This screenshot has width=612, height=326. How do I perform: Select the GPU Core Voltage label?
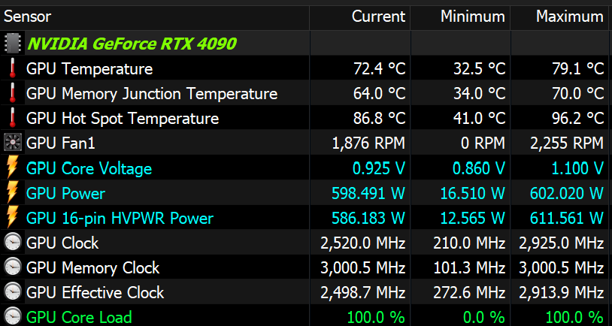[89, 169]
